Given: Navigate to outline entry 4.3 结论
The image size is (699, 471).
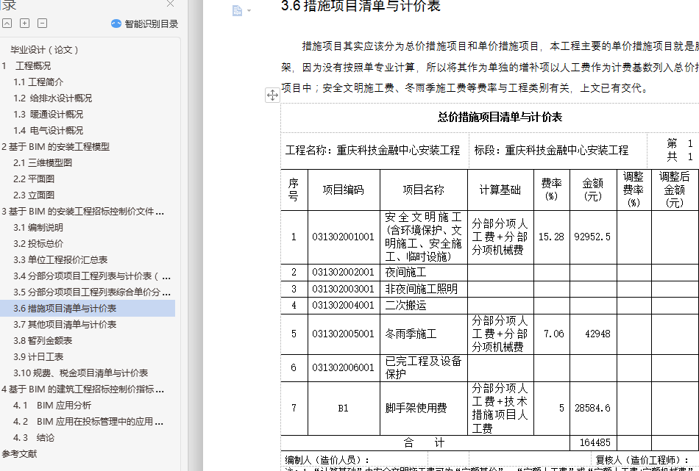Looking at the screenshot, I should [x=34, y=438].
